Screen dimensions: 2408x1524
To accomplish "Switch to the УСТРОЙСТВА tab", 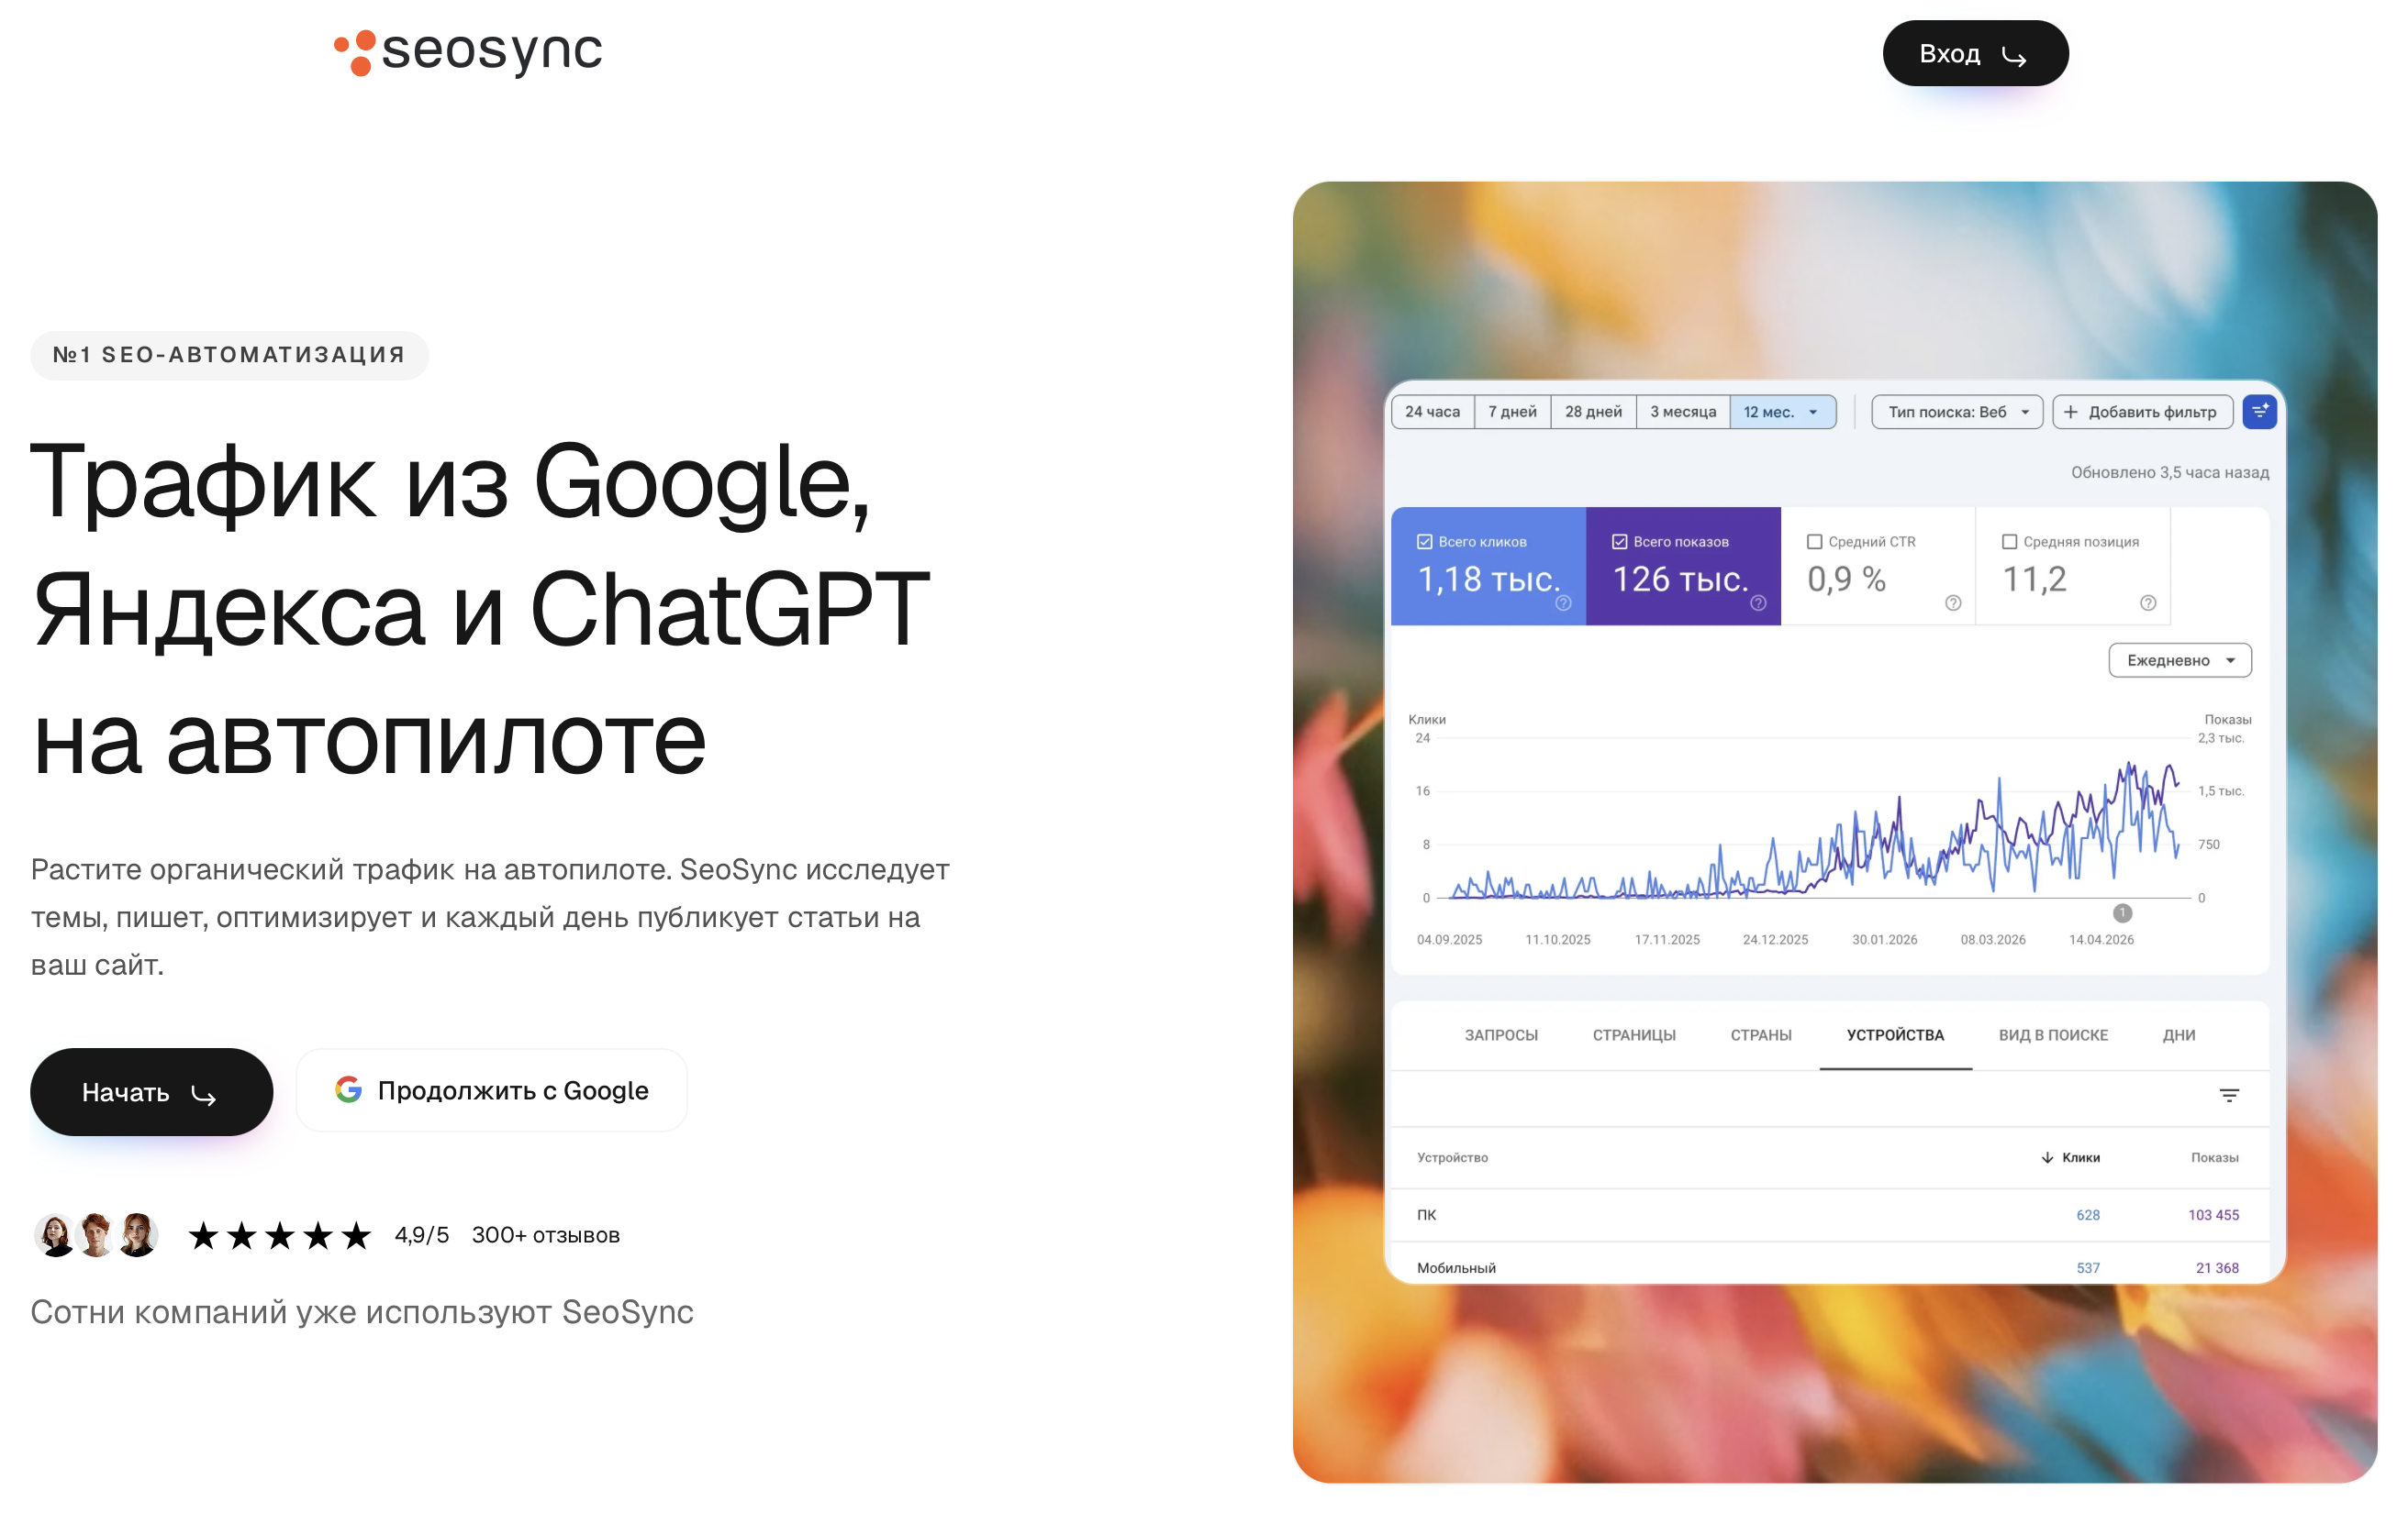I will pyautogui.click(x=1895, y=1035).
